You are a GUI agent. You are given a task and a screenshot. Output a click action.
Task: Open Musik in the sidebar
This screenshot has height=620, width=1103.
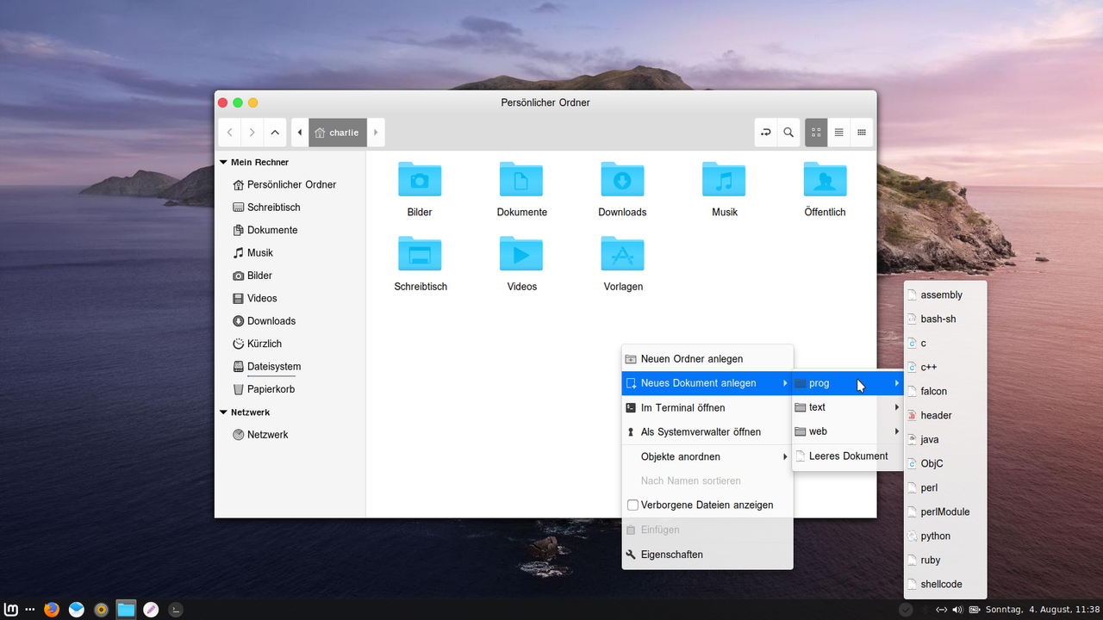(290, 253)
